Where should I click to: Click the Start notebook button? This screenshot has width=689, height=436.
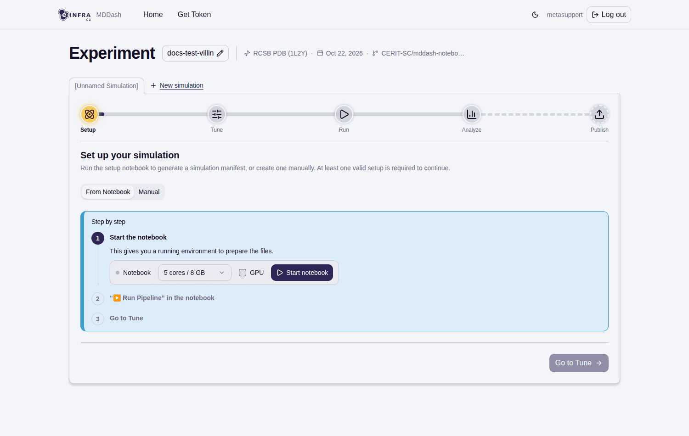[302, 273]
